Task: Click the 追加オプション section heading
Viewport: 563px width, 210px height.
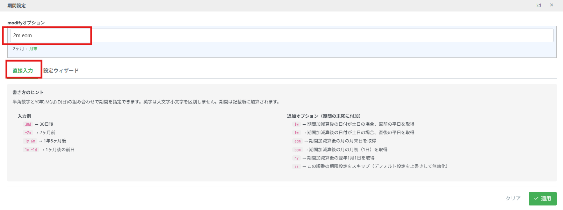Action: (x=324, y=116)
